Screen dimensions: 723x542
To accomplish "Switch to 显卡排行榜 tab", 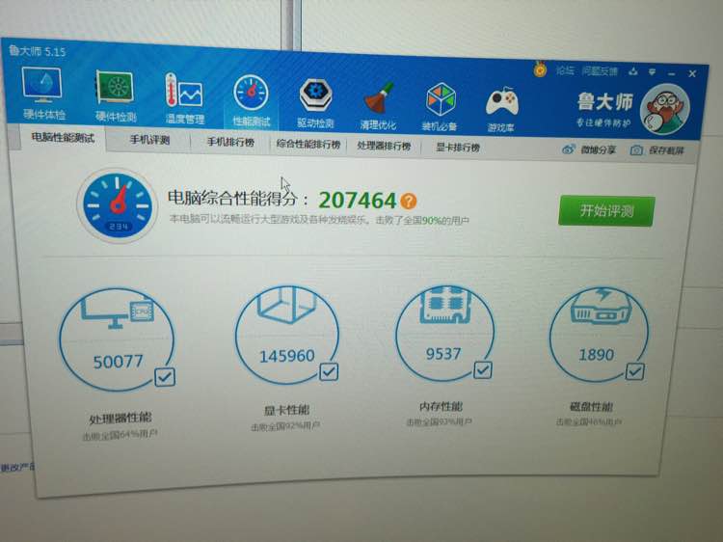I will click(x=458, y=148).
